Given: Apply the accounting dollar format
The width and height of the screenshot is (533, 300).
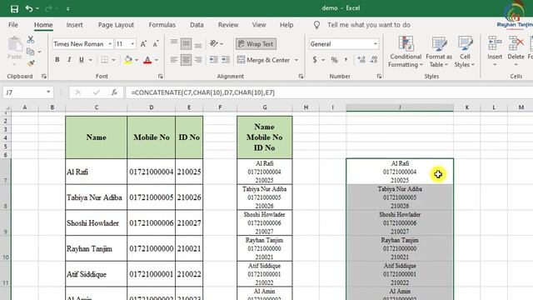Looking at the screenshot, I should coord(315,60).
